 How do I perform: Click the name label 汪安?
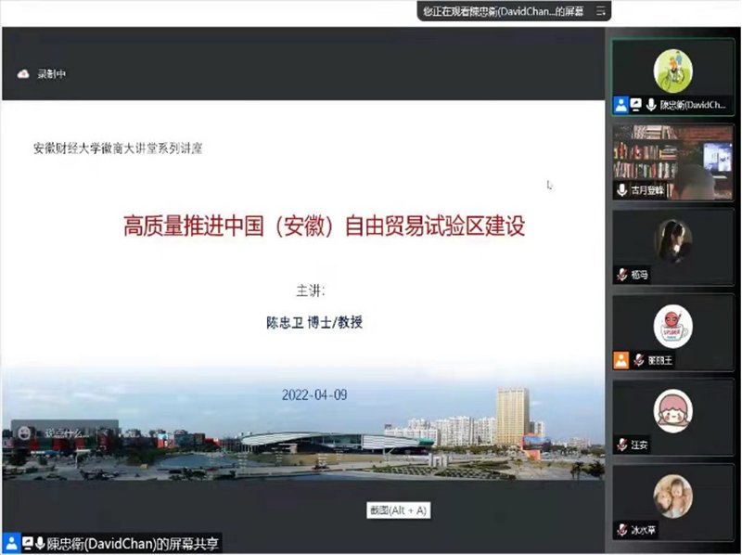pyautogui.click(x=639, y=445)
